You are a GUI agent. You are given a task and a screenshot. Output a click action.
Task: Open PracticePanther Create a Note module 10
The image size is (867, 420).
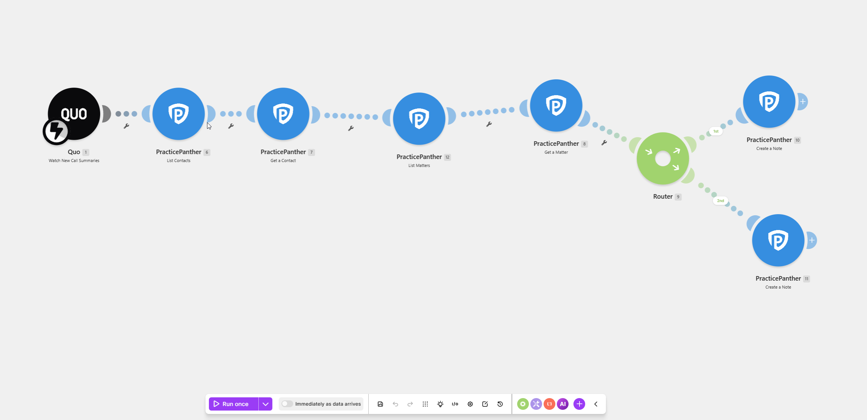tap(769, 102)
